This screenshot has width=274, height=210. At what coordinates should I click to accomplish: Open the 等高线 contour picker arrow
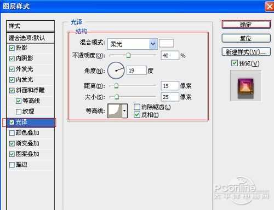tap(124, 110)
